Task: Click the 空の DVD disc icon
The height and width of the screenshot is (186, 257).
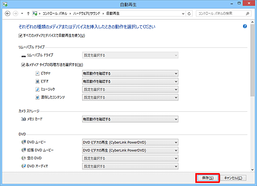Action: (24, 158)
